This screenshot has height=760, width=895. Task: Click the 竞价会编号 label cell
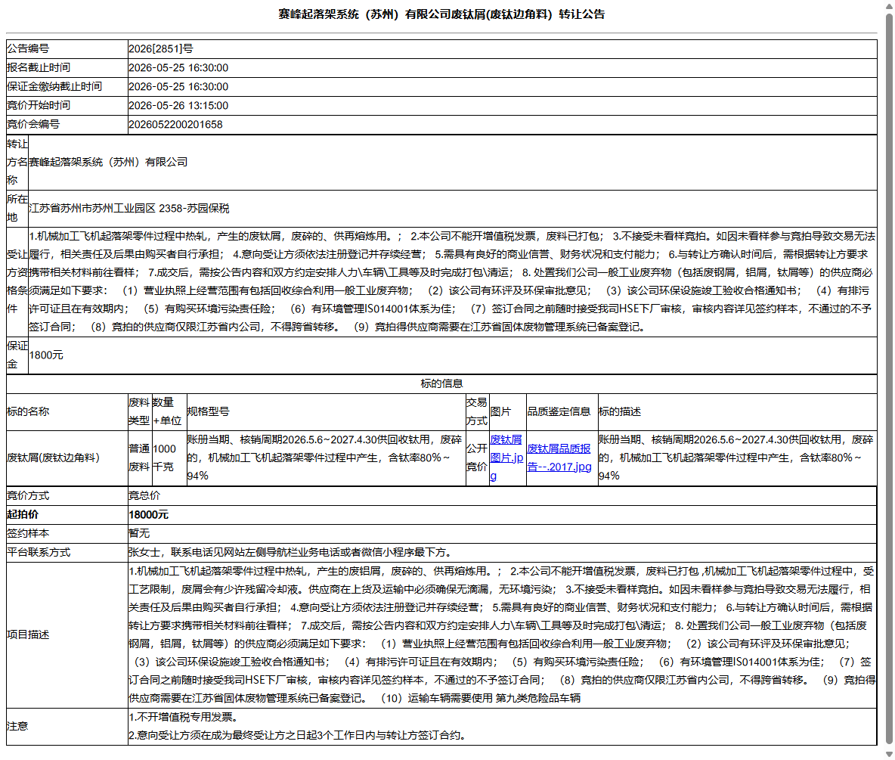tap(67, 125)
